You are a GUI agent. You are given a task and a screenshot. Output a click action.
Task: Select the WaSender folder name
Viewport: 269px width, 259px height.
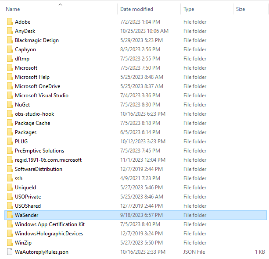(27, 215)
